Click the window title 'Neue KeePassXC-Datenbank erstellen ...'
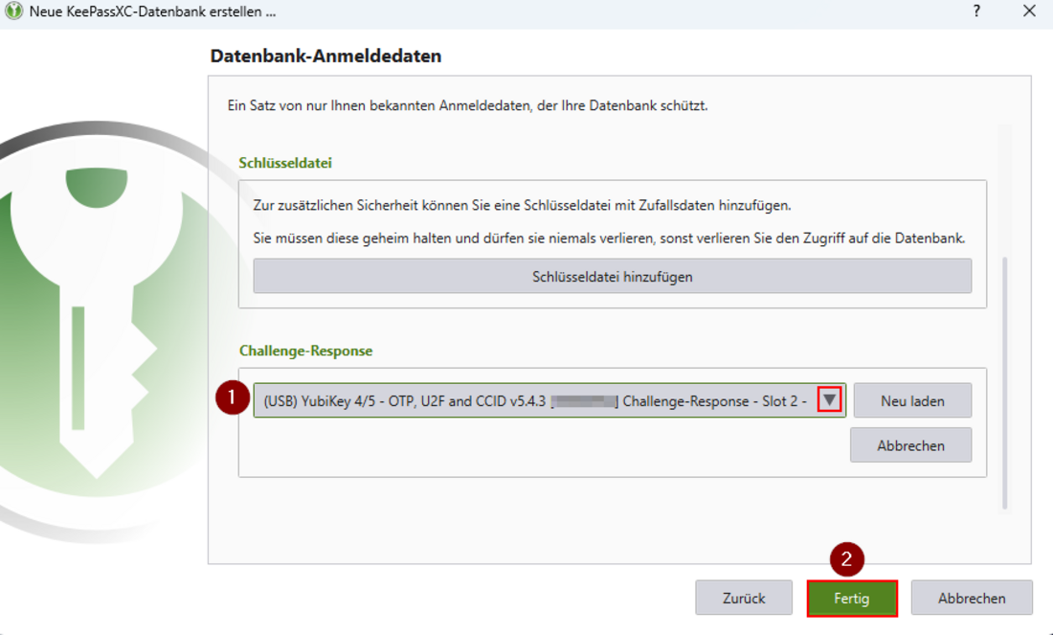Viewport: 1053px width, 635px height. [152, 11]
